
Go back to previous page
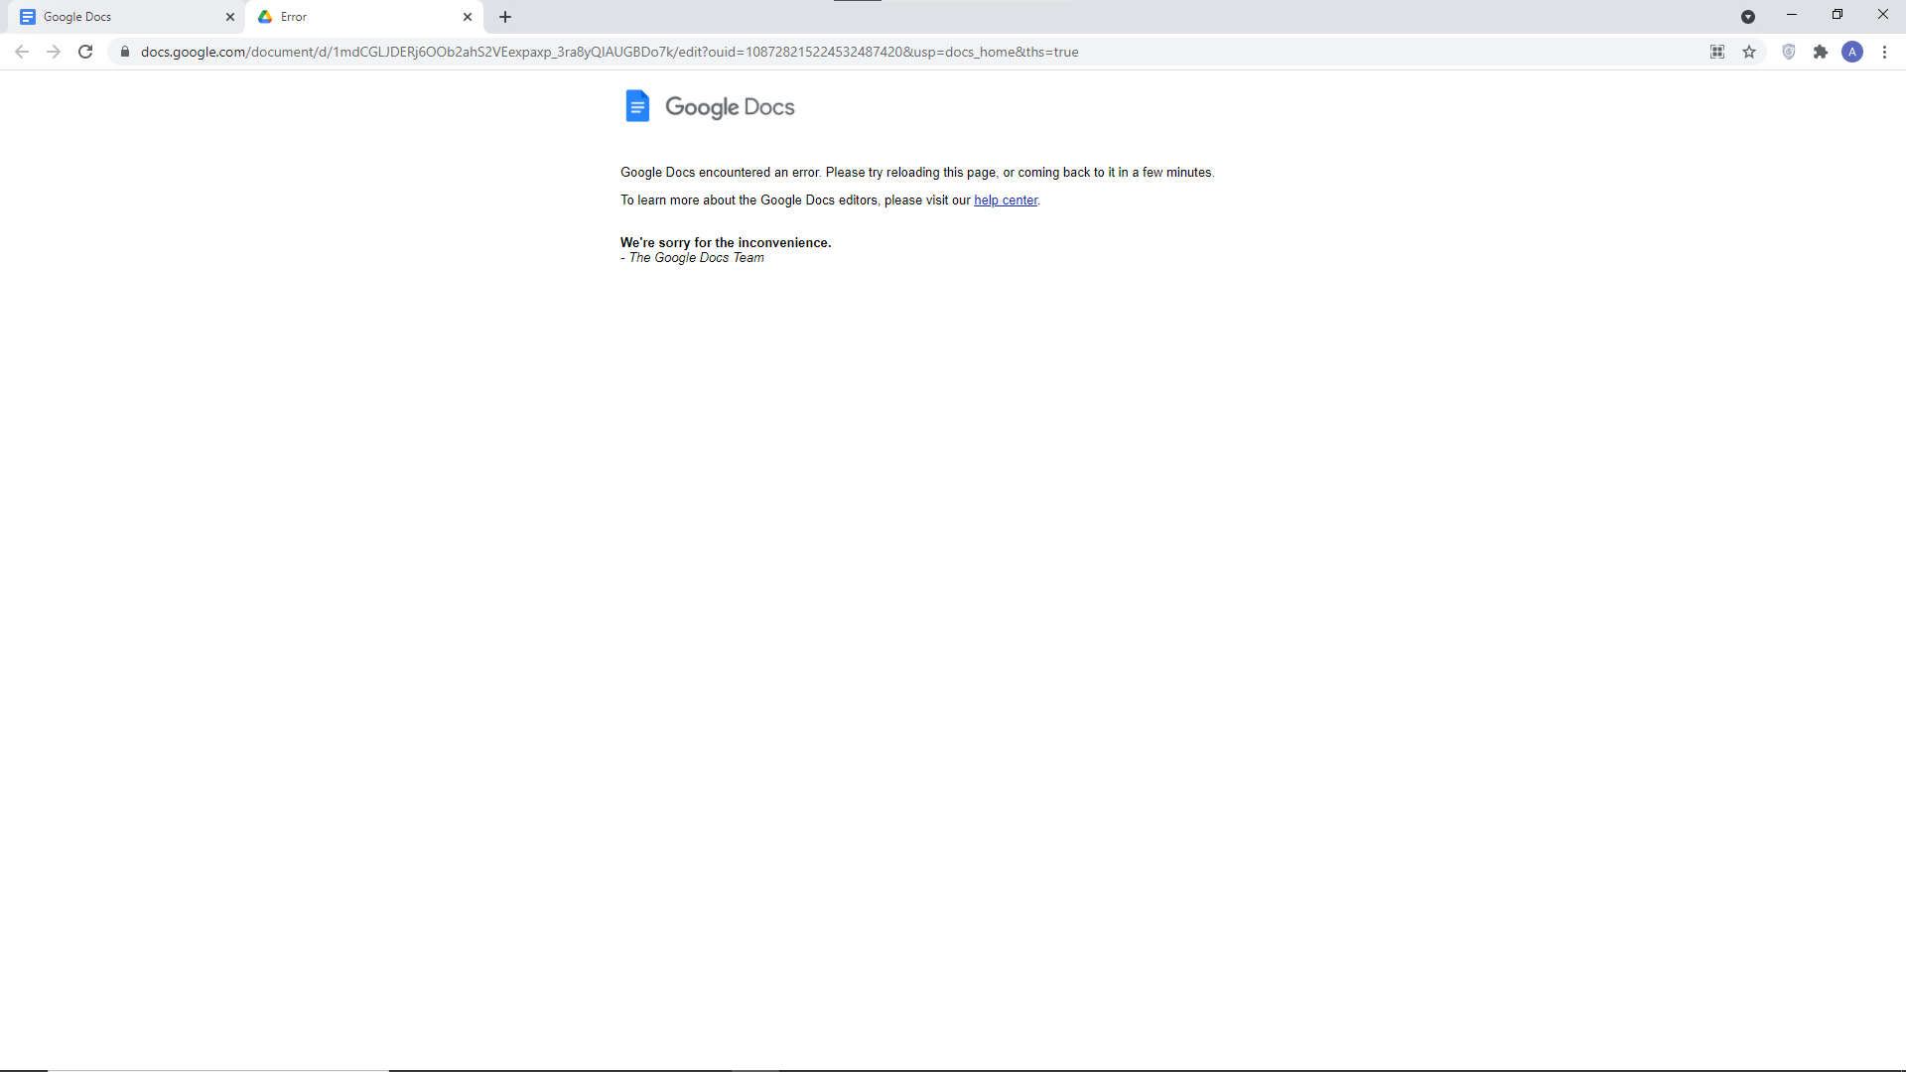pyautogui.click(x=22, y=52)
